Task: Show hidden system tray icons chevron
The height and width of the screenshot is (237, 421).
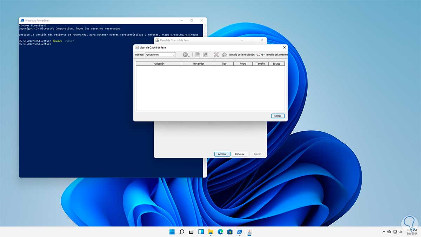Action: (x=384, y=232)
